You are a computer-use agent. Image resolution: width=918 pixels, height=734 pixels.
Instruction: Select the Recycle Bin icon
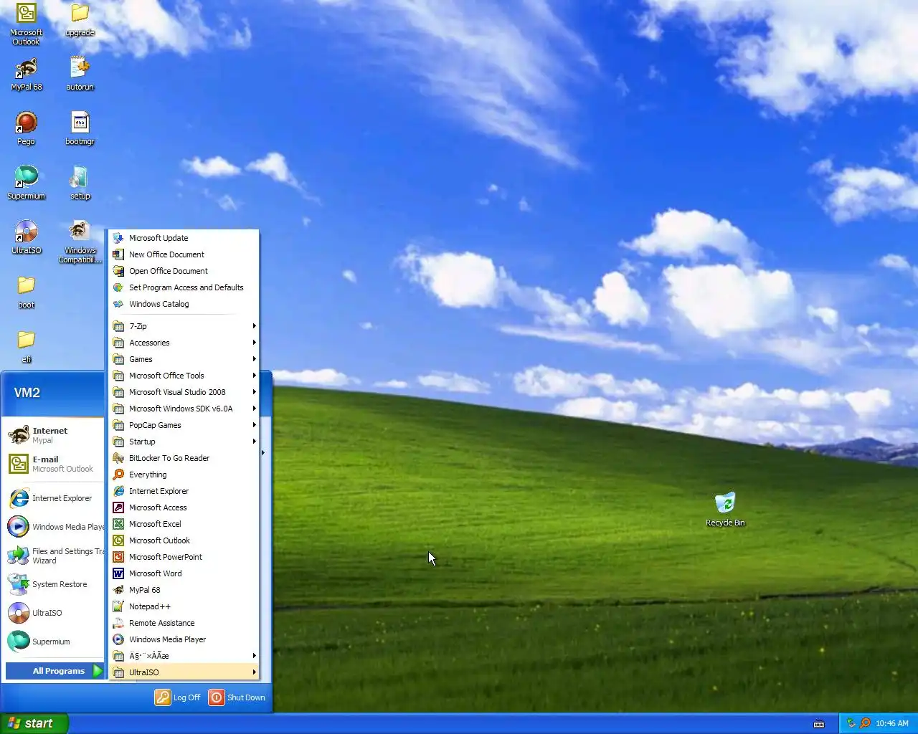coord(725,510)
